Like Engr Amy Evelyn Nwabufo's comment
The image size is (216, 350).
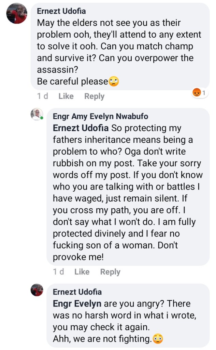click(x=82, y=272)
